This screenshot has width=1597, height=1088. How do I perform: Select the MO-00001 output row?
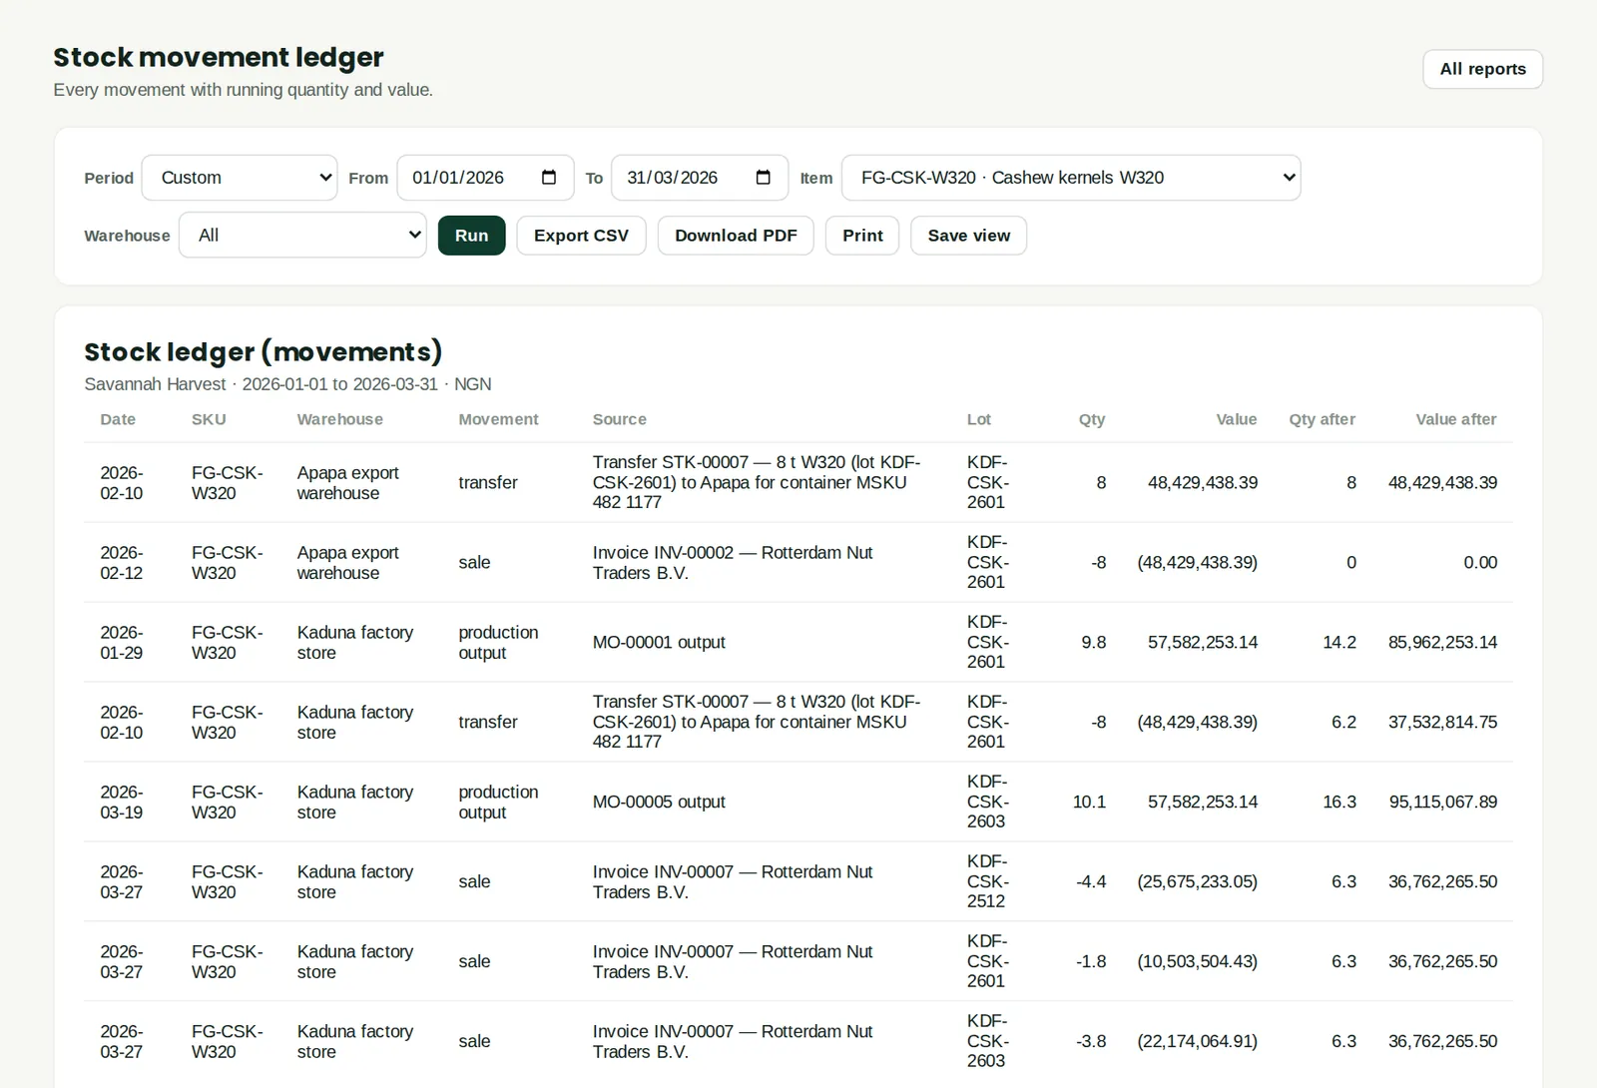[x=798, y=642]
